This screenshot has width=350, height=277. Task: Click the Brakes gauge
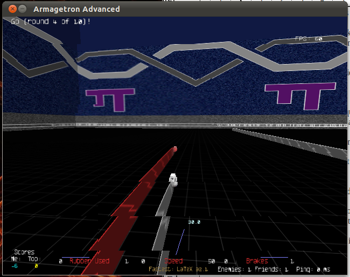click(x=257, y=261)
